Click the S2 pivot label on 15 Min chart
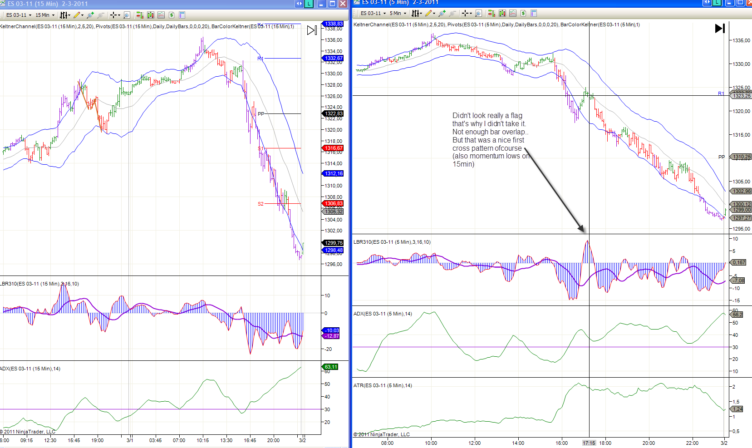Viewport: 752px width, 448px height. (260, 204)
